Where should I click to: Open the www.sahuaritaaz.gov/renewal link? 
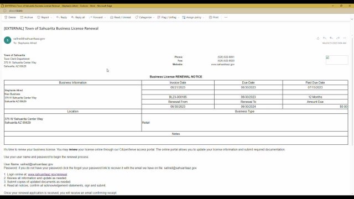pos(48,175)
